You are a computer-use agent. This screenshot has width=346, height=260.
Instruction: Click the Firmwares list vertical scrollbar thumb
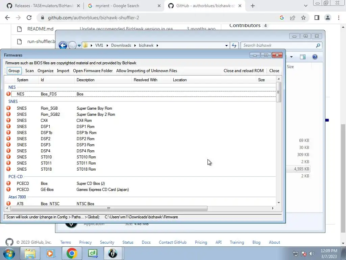[x=278, y=92]
